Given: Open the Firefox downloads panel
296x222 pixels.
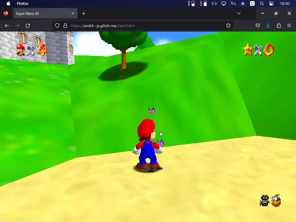Looking at the screenshot, I should click(268, 25).
